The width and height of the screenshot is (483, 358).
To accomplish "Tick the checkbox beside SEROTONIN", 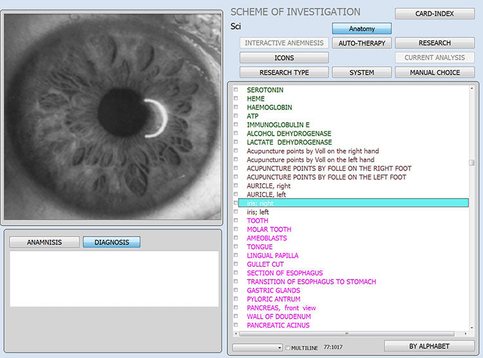I will pos(236,90).
